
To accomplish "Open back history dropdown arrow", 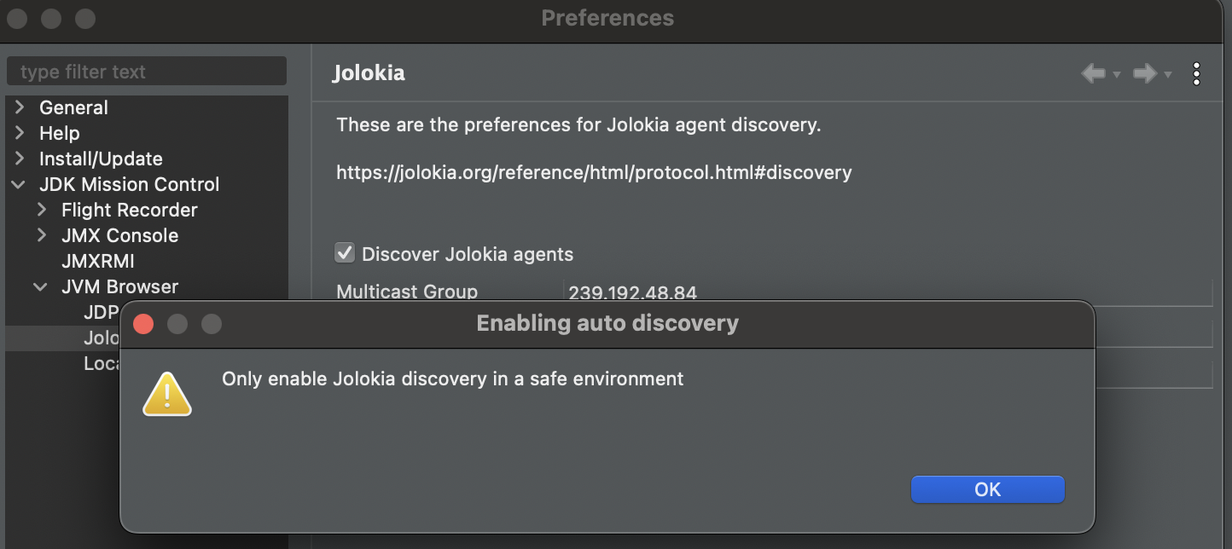I will tap(1116, 75).
